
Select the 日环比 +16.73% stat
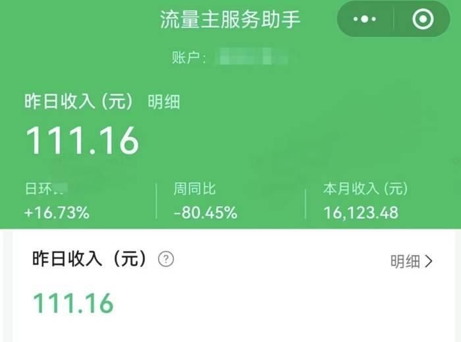tap(57, 200)
